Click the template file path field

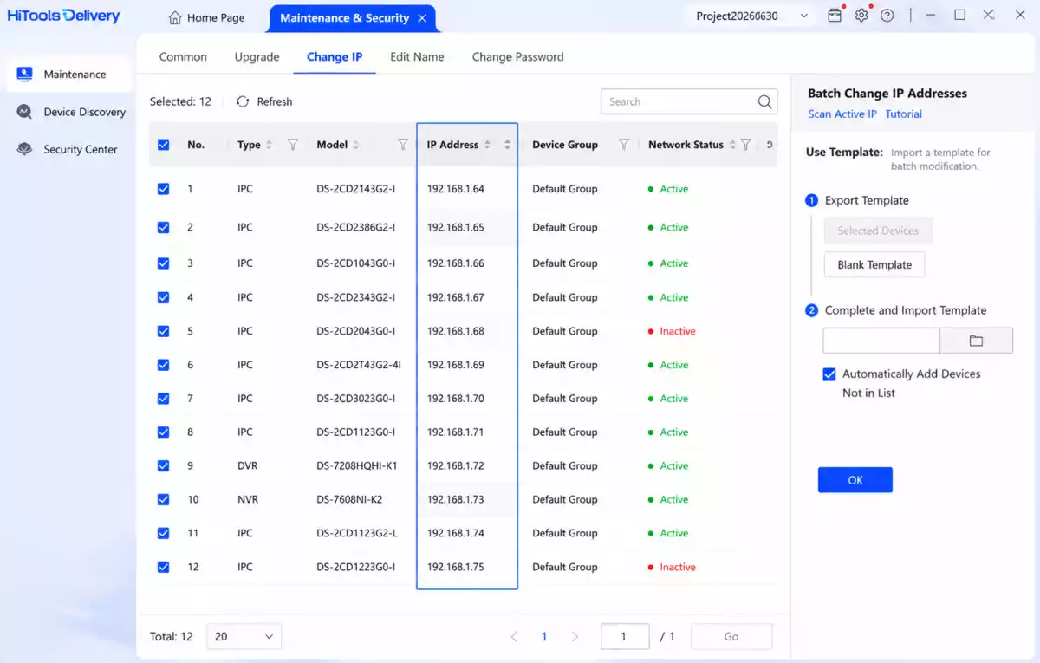coord(881,341)
